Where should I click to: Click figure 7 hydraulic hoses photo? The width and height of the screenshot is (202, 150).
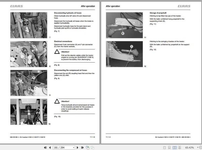(29, 25)
